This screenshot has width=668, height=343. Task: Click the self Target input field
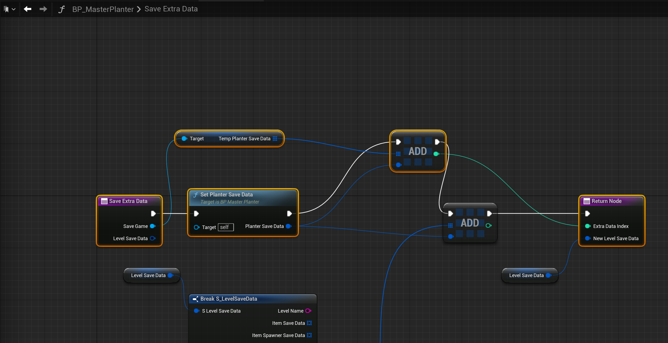point(225,227)
